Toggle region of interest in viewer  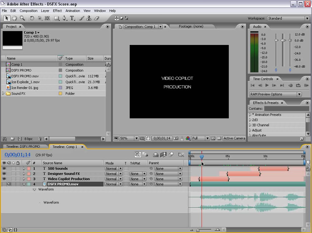point(148,138)
